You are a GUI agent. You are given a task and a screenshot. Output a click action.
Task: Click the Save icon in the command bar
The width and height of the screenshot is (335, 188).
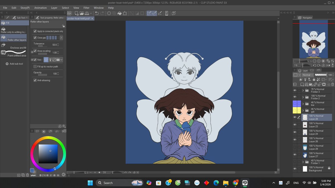[87, 13]
